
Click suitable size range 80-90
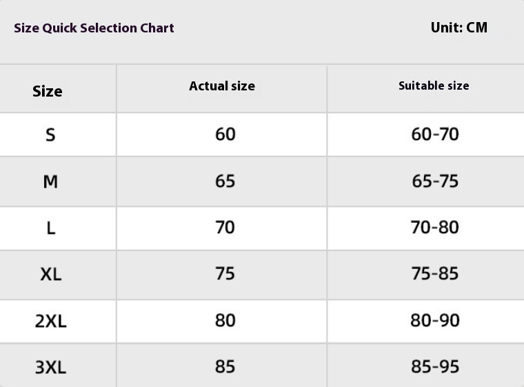point(435,320)
